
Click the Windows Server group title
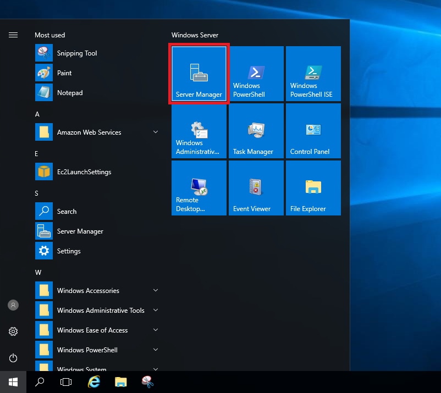point(195,35)
